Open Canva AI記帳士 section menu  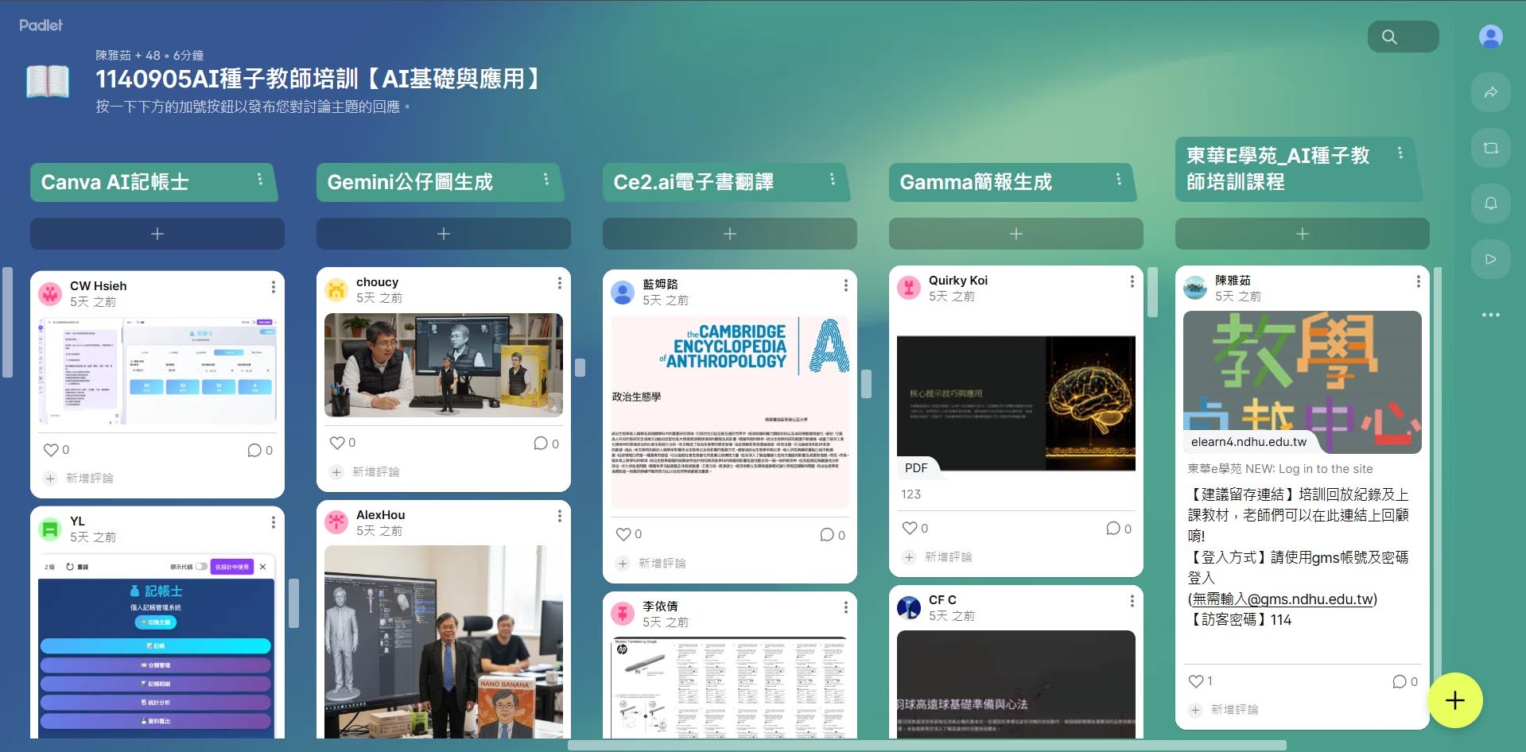click(259, 180)
